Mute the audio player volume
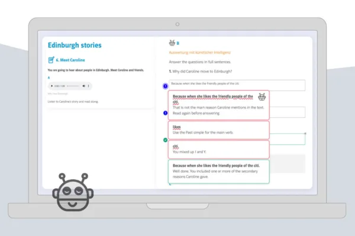 click(x=83, y=86)
